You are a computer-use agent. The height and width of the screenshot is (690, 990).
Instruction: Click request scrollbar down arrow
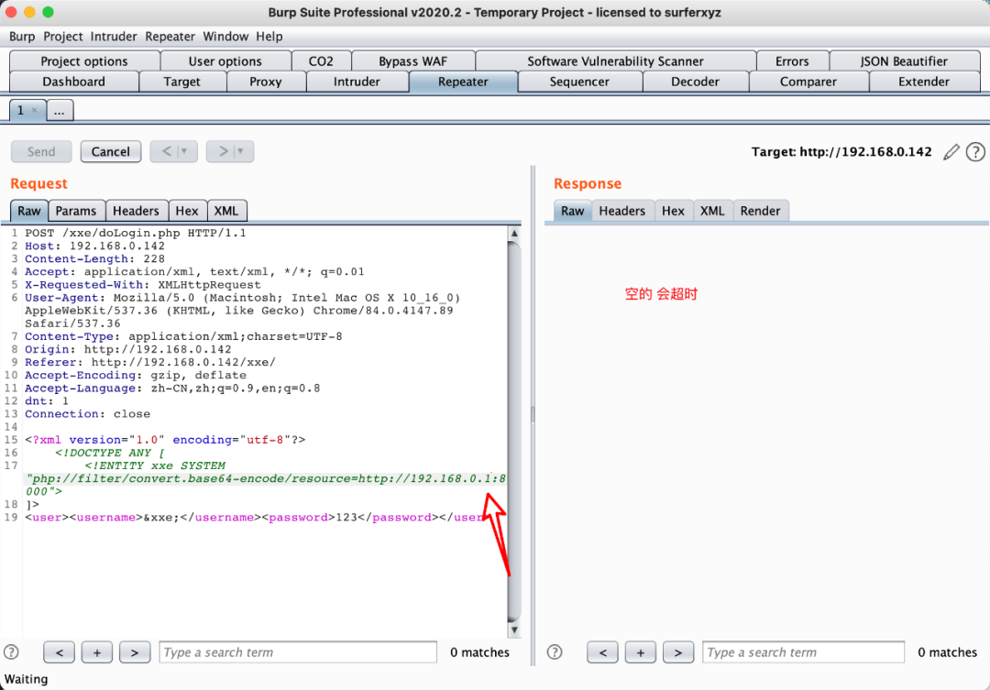[514, 630]
